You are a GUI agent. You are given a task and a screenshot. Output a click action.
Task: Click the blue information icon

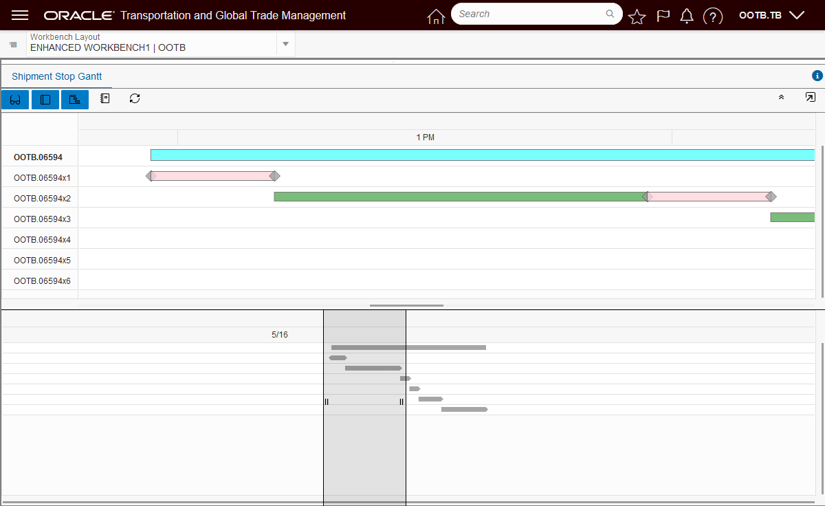[817, 76]
